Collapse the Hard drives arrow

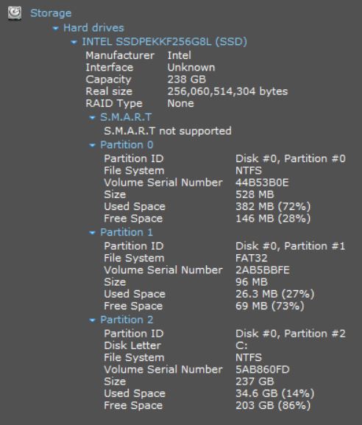55,28
